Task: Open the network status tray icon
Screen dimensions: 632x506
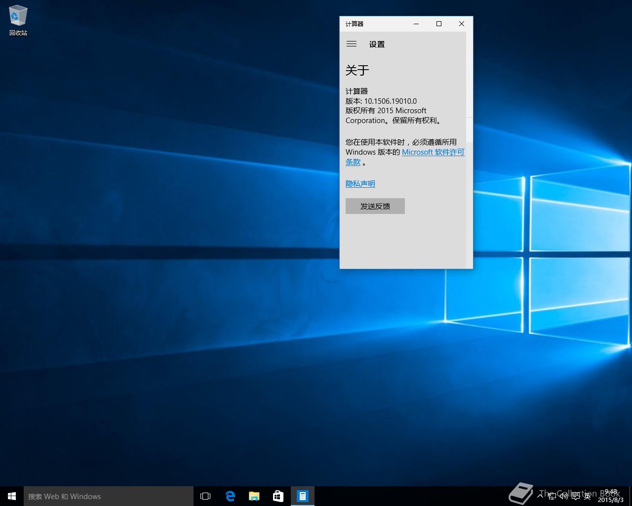Action: pyautogui.click(x=552, y=496)
